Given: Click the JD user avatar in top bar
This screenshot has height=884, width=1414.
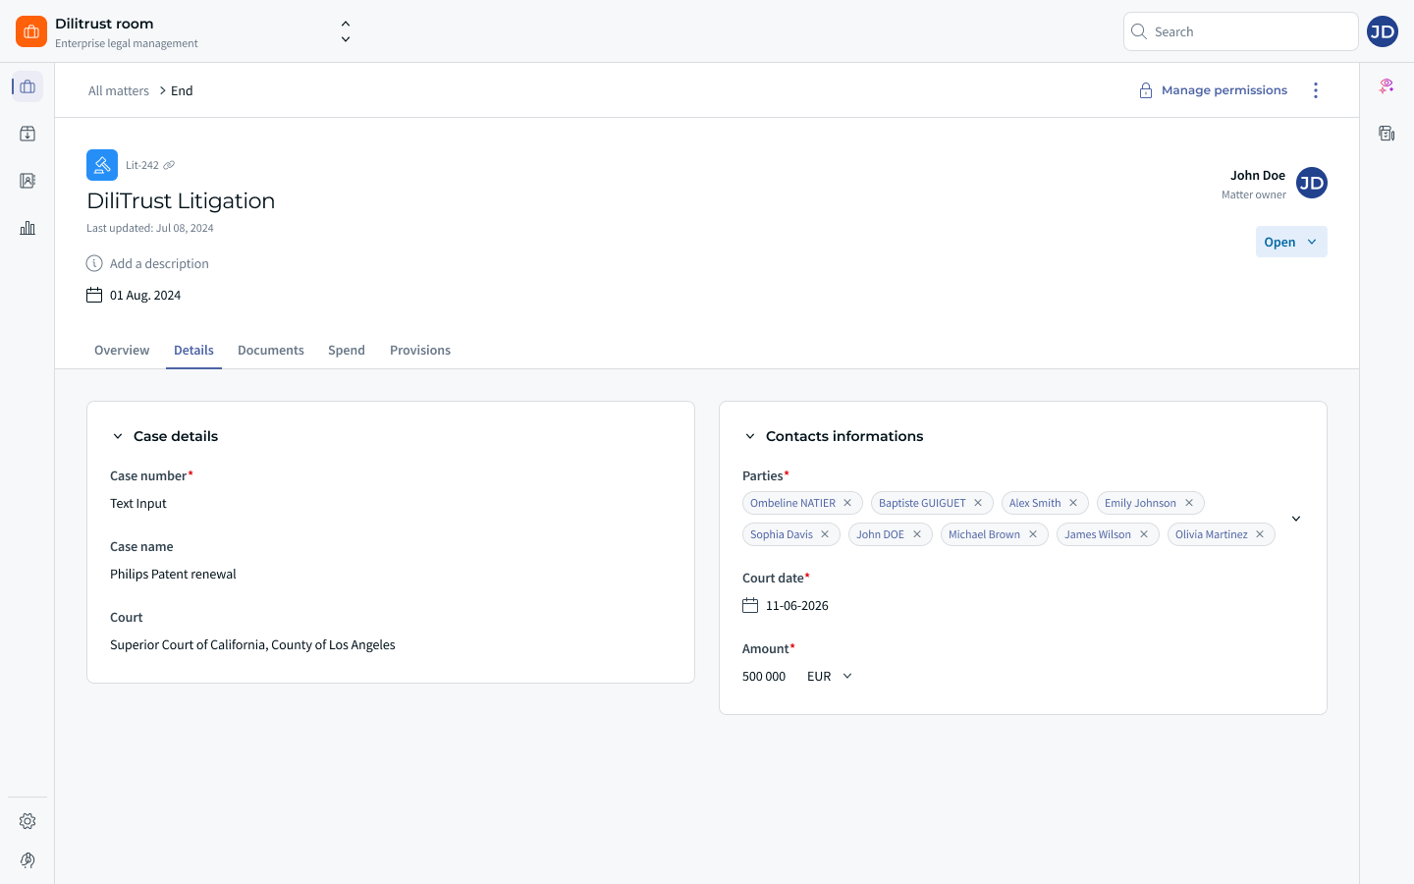Looking at the screenshot, I should click(1383, 31).
